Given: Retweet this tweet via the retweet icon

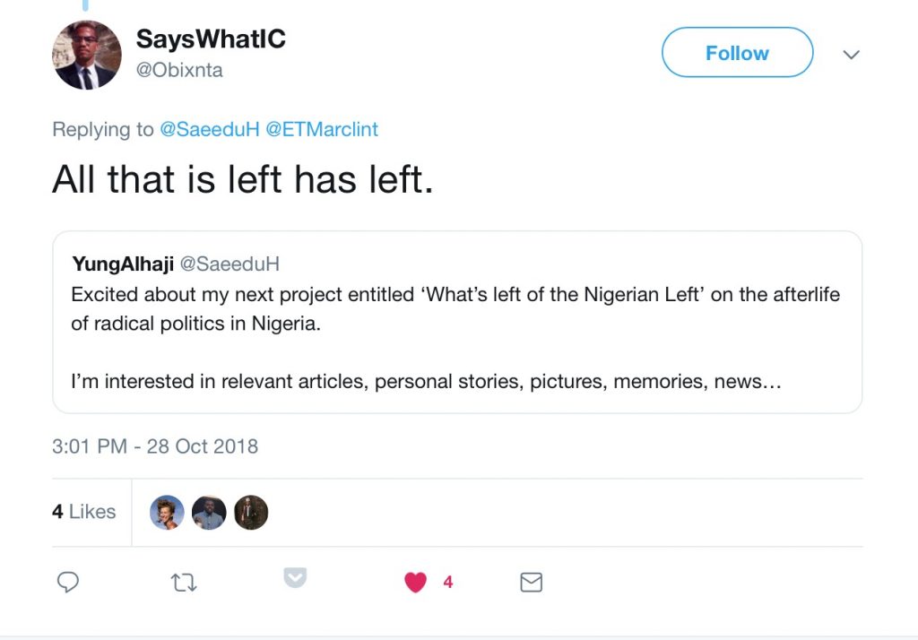Looking at the screenshot, I should click(x=184, y=583).
